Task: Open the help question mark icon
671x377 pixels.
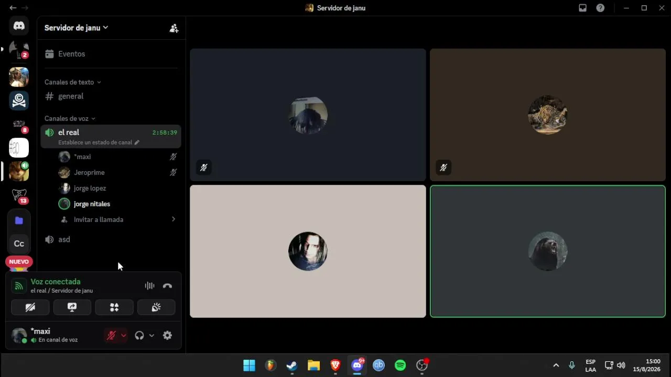Action: pyautogui.click(x=600, y=8)
